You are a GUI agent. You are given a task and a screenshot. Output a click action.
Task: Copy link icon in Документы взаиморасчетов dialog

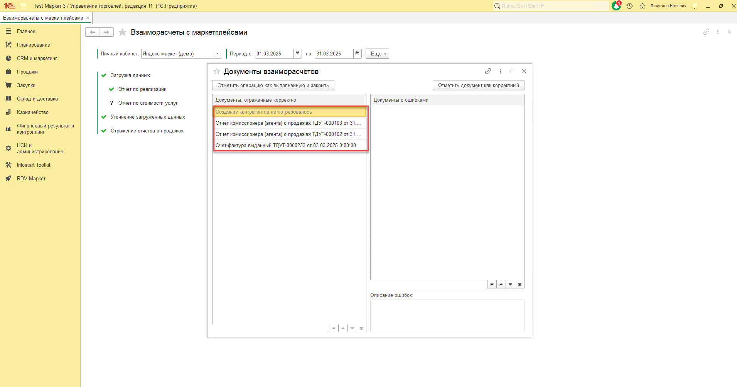tap(488, 71)
